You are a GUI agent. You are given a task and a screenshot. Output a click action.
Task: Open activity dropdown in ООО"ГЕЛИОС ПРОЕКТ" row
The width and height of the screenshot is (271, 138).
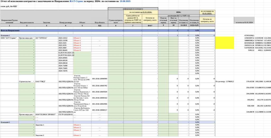pyautogui.click(x=34, y=115)
